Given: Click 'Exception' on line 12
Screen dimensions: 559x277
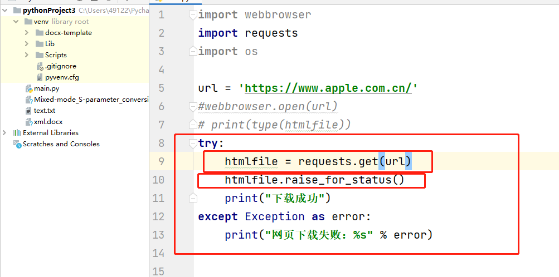Looking at the screenshot, I should coord(275,216).
